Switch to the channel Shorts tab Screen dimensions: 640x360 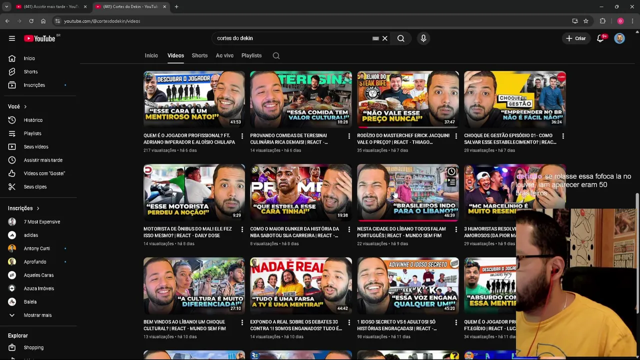click(199, 55)
